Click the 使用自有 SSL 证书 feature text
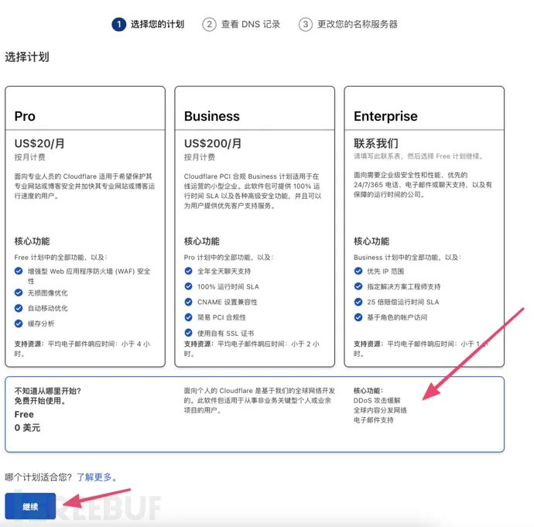This screenshot has height=527, width=534. (x=226, y=334)
